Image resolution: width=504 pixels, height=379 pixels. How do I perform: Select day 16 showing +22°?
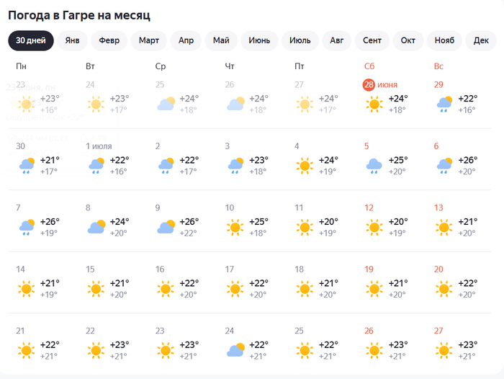pos(178,282)
